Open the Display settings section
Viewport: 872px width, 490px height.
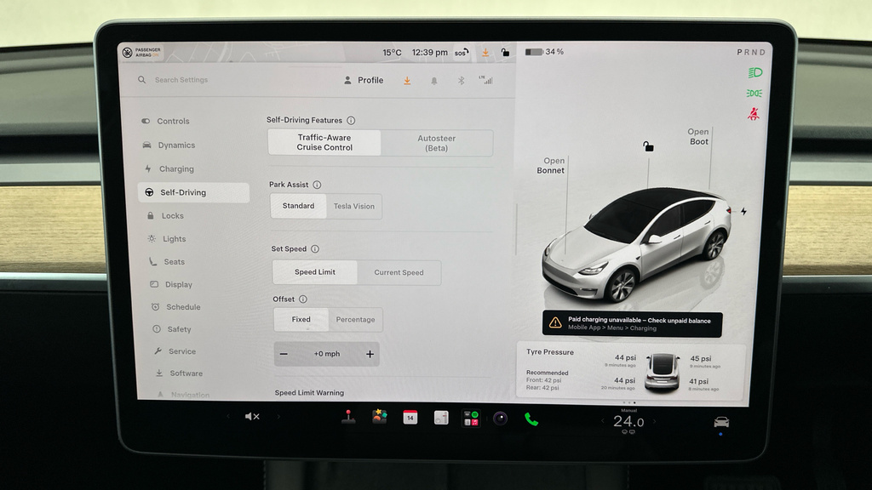[x=171, y=284]
